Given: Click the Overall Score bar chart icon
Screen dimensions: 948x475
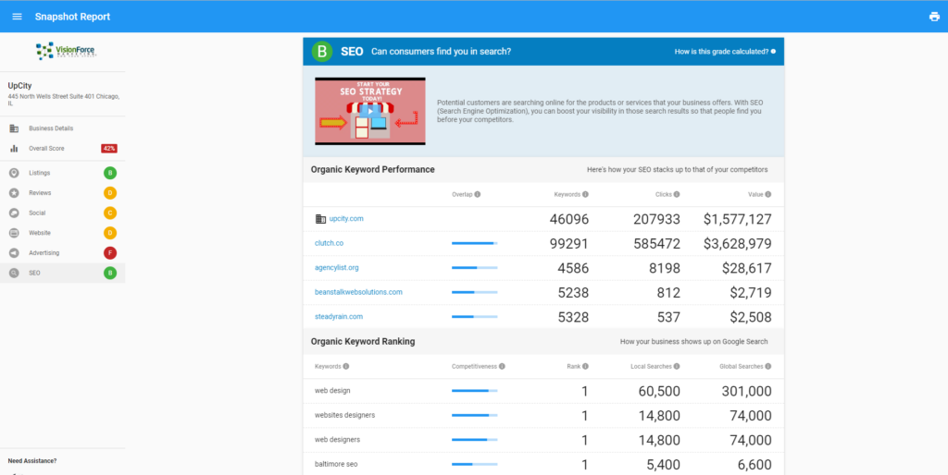Looking at the screenshot, I should 14,149.
